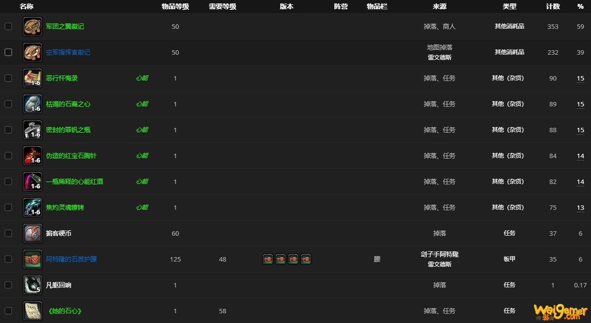The image size is (591, 323).
Task: Open the 凡躯回响 item link
Action: [x=58, y=285]
